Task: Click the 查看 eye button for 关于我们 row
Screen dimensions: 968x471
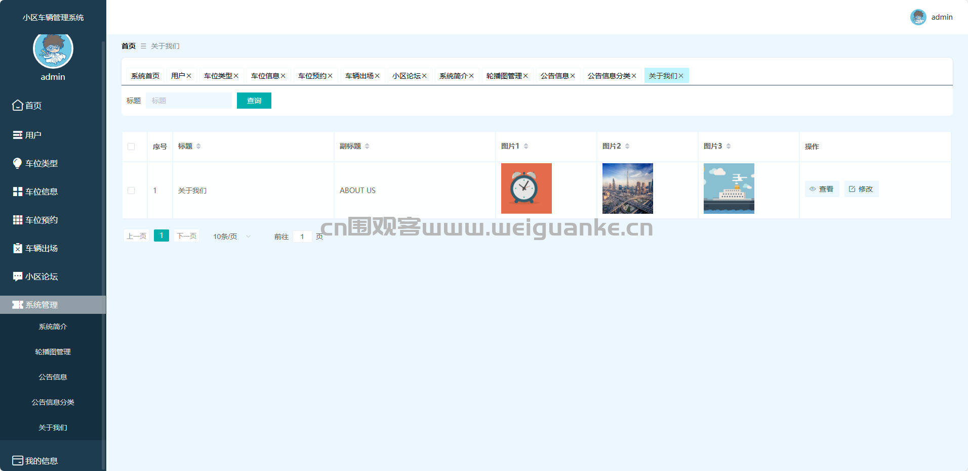Action: coord(822,189)
